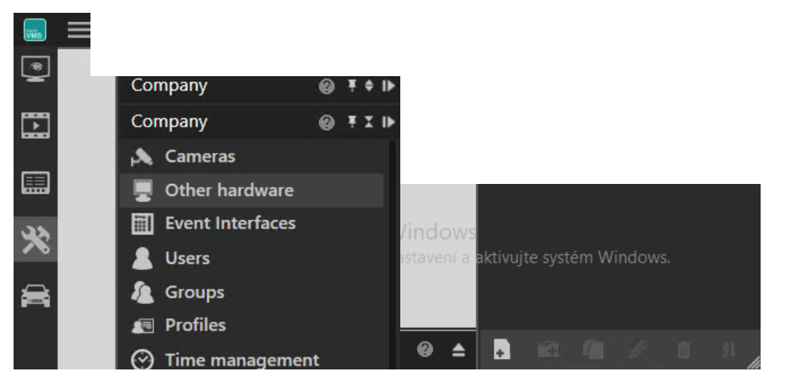Click the eject icon in bottom bar

(458, 351)
